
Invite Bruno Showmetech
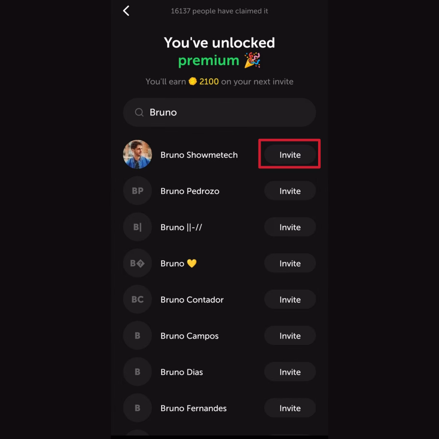pyautogui.click(x=290, y=155)
